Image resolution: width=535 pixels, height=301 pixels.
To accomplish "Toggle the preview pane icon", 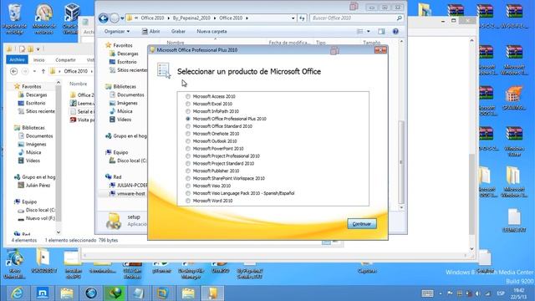I will [x=381, y=32].
